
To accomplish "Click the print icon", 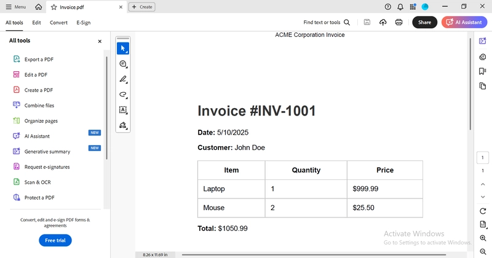I will 399,23.
